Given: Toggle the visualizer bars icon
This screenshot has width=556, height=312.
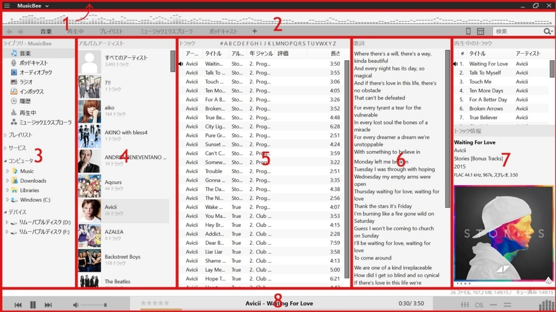Looking at the screenshot, I should click(546, 304).
